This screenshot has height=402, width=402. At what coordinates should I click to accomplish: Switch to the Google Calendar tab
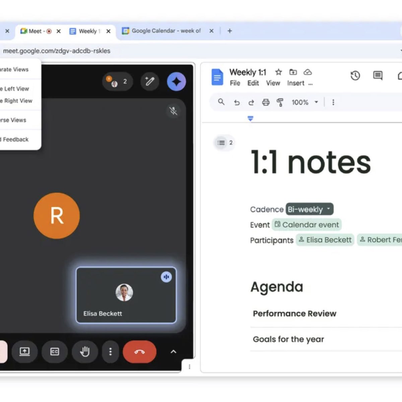[x=166, y=31]
